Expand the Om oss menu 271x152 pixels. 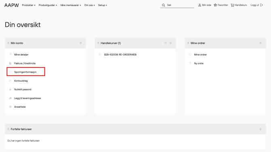coord(89,5)
